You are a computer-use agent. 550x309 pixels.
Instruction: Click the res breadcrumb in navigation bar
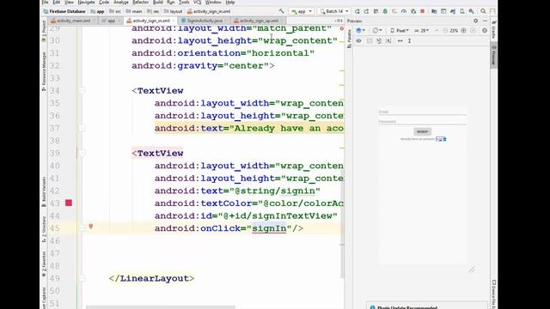pyautogui.click(x=153, y=11)
